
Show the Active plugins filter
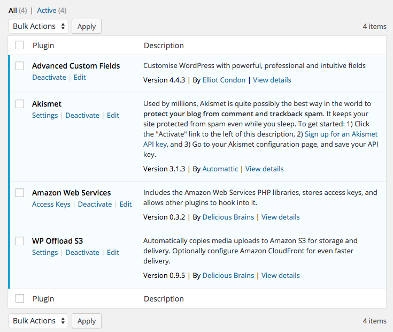[52, 11]
